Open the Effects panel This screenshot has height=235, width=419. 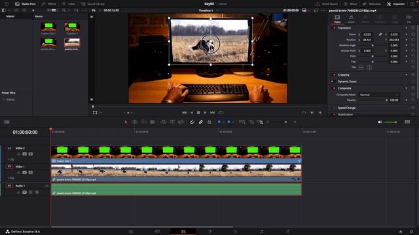48,4
